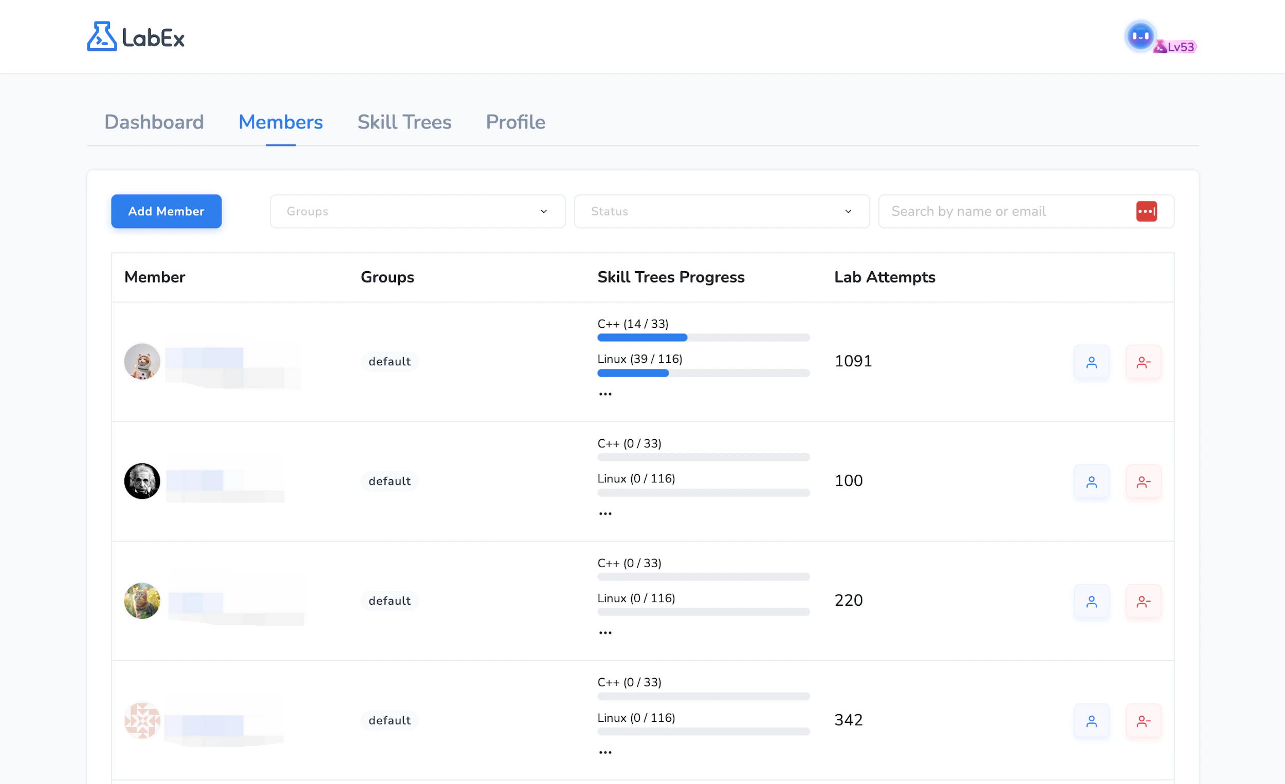Open the Groups filter dropdown
Image resolution: width=1285 pixels, height=784 pixels.
[417, 211]
